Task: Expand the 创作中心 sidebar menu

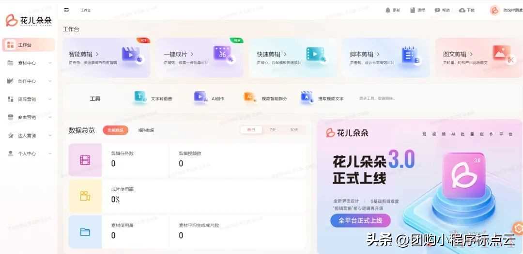Action: pyautogui.click(x=29, y=81)
